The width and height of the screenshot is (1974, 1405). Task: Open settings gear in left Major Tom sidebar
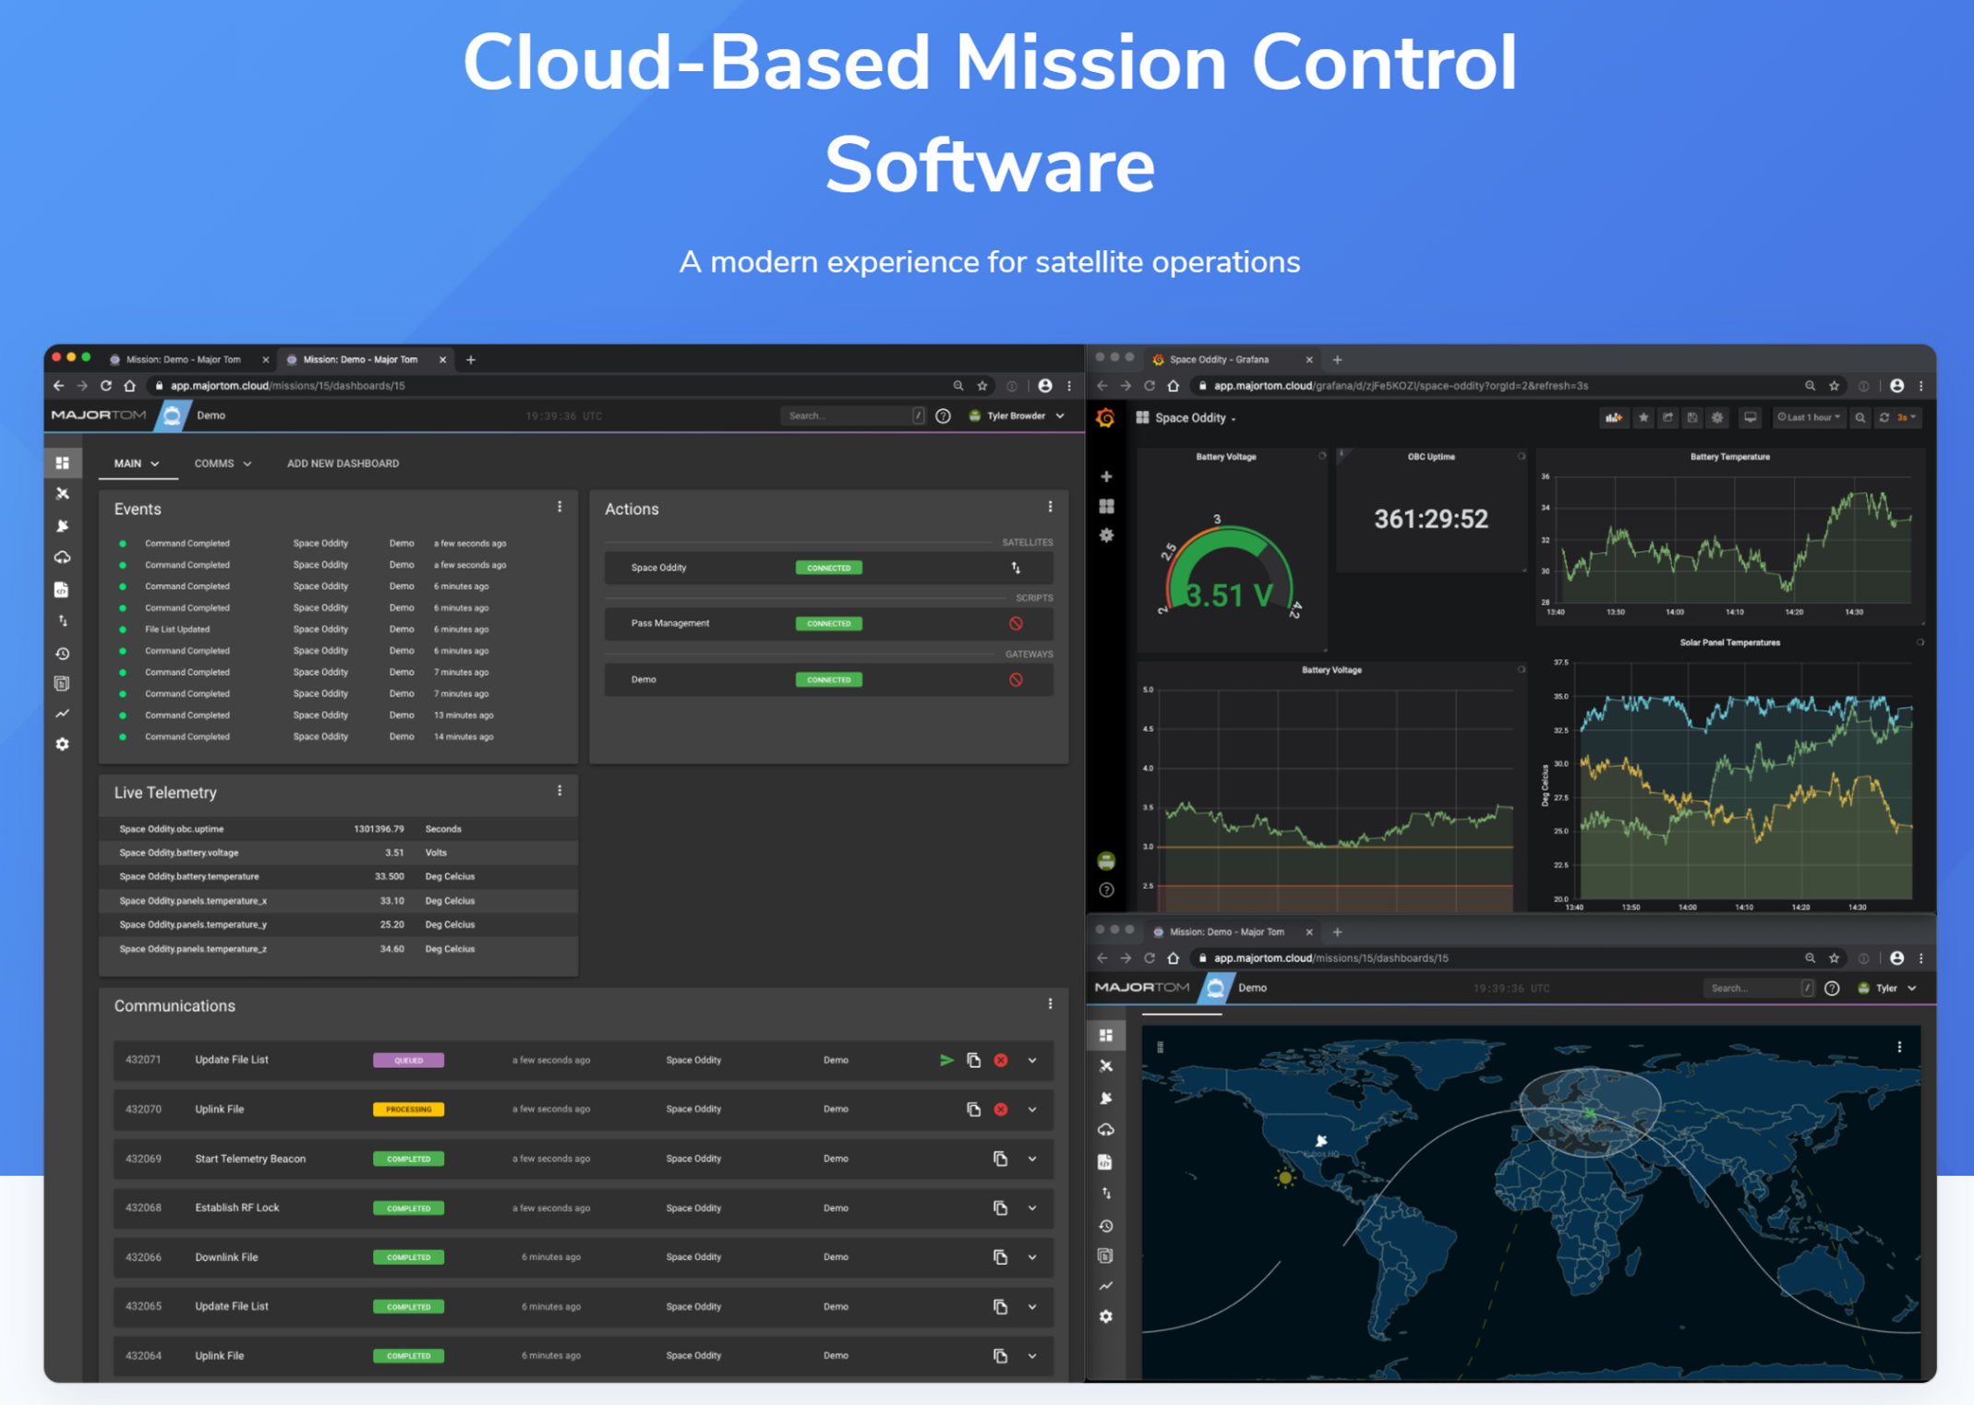click(63, 744)
